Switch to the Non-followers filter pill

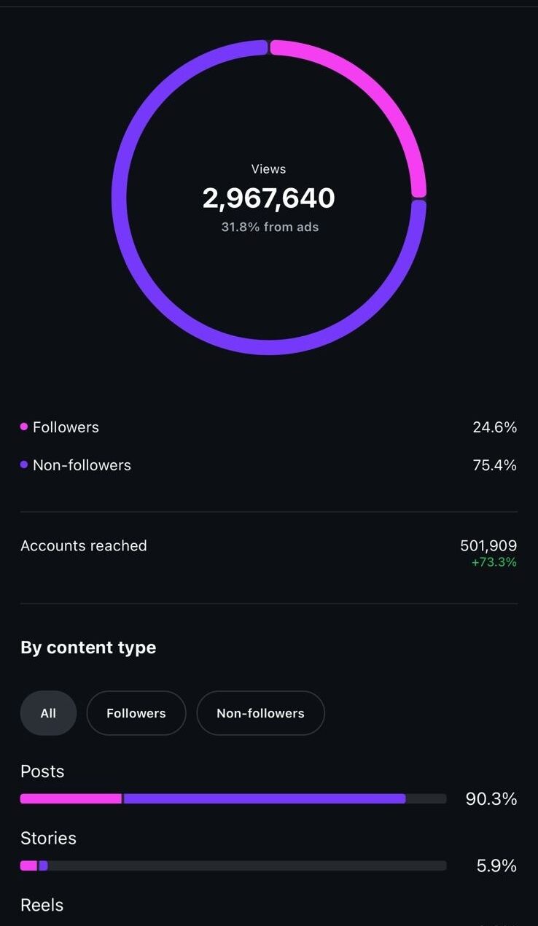pos(260,713)
